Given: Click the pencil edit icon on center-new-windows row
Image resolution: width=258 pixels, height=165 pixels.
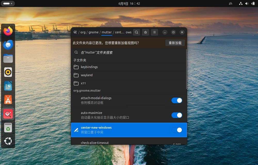Looking at the screenshot, I should pos(76,130).
